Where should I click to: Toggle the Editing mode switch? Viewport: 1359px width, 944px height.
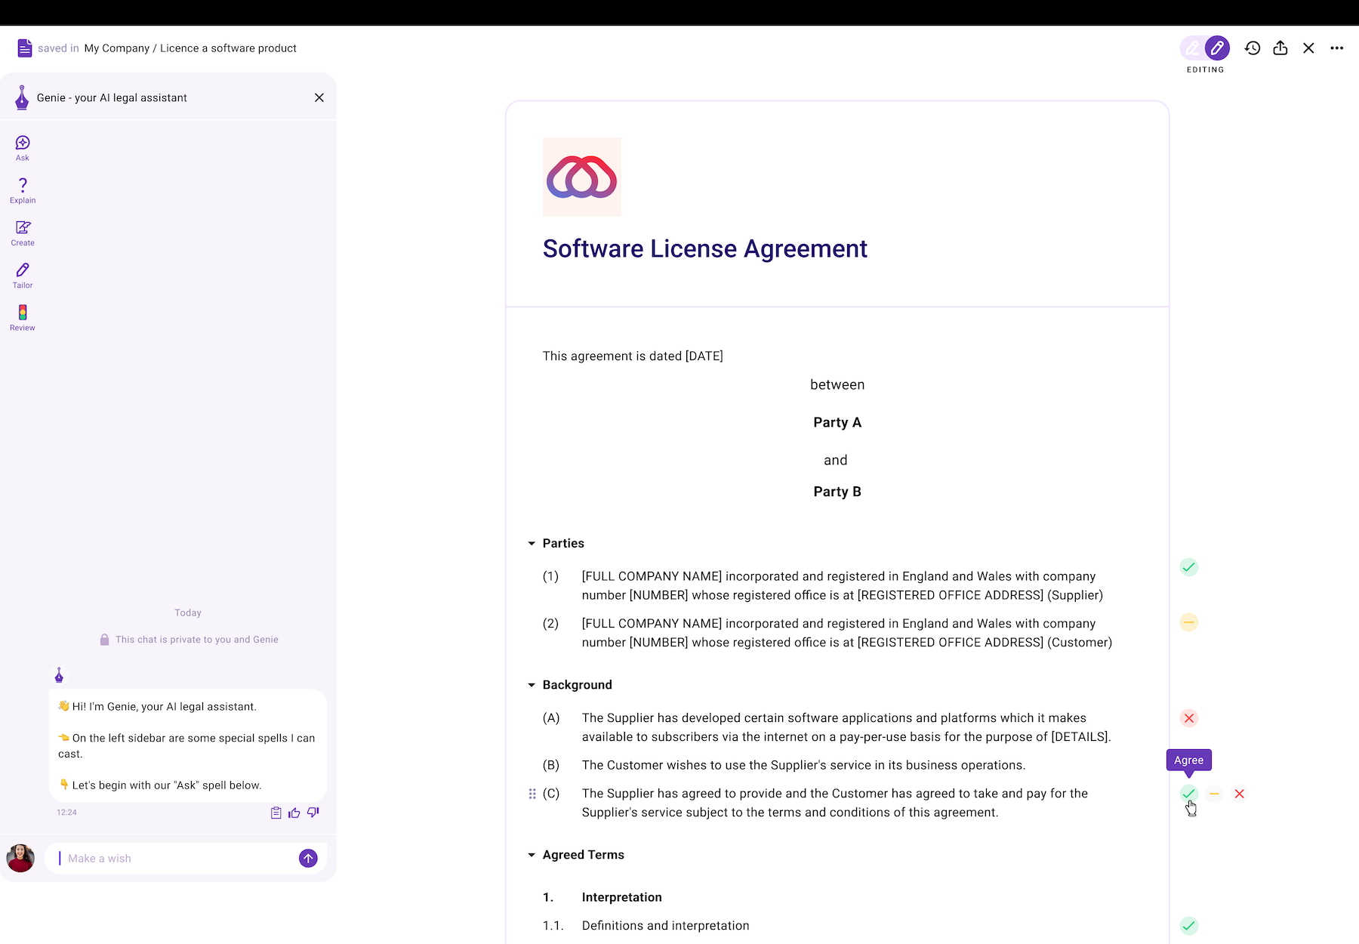point(1205,48)
